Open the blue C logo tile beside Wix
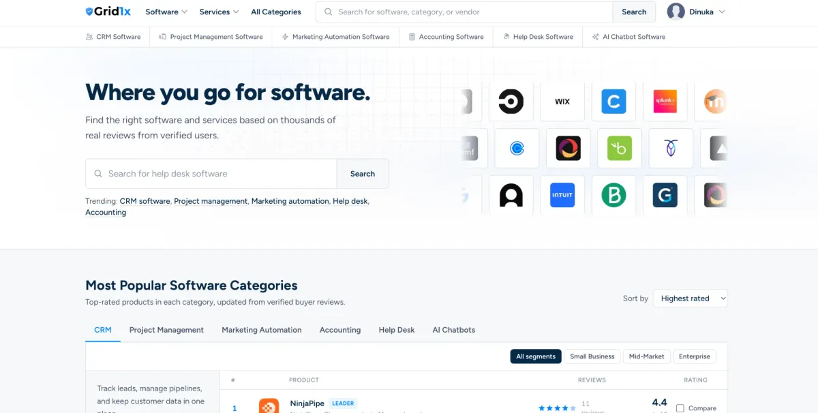Viewport: 818px width, 413px height. (613, 102)
